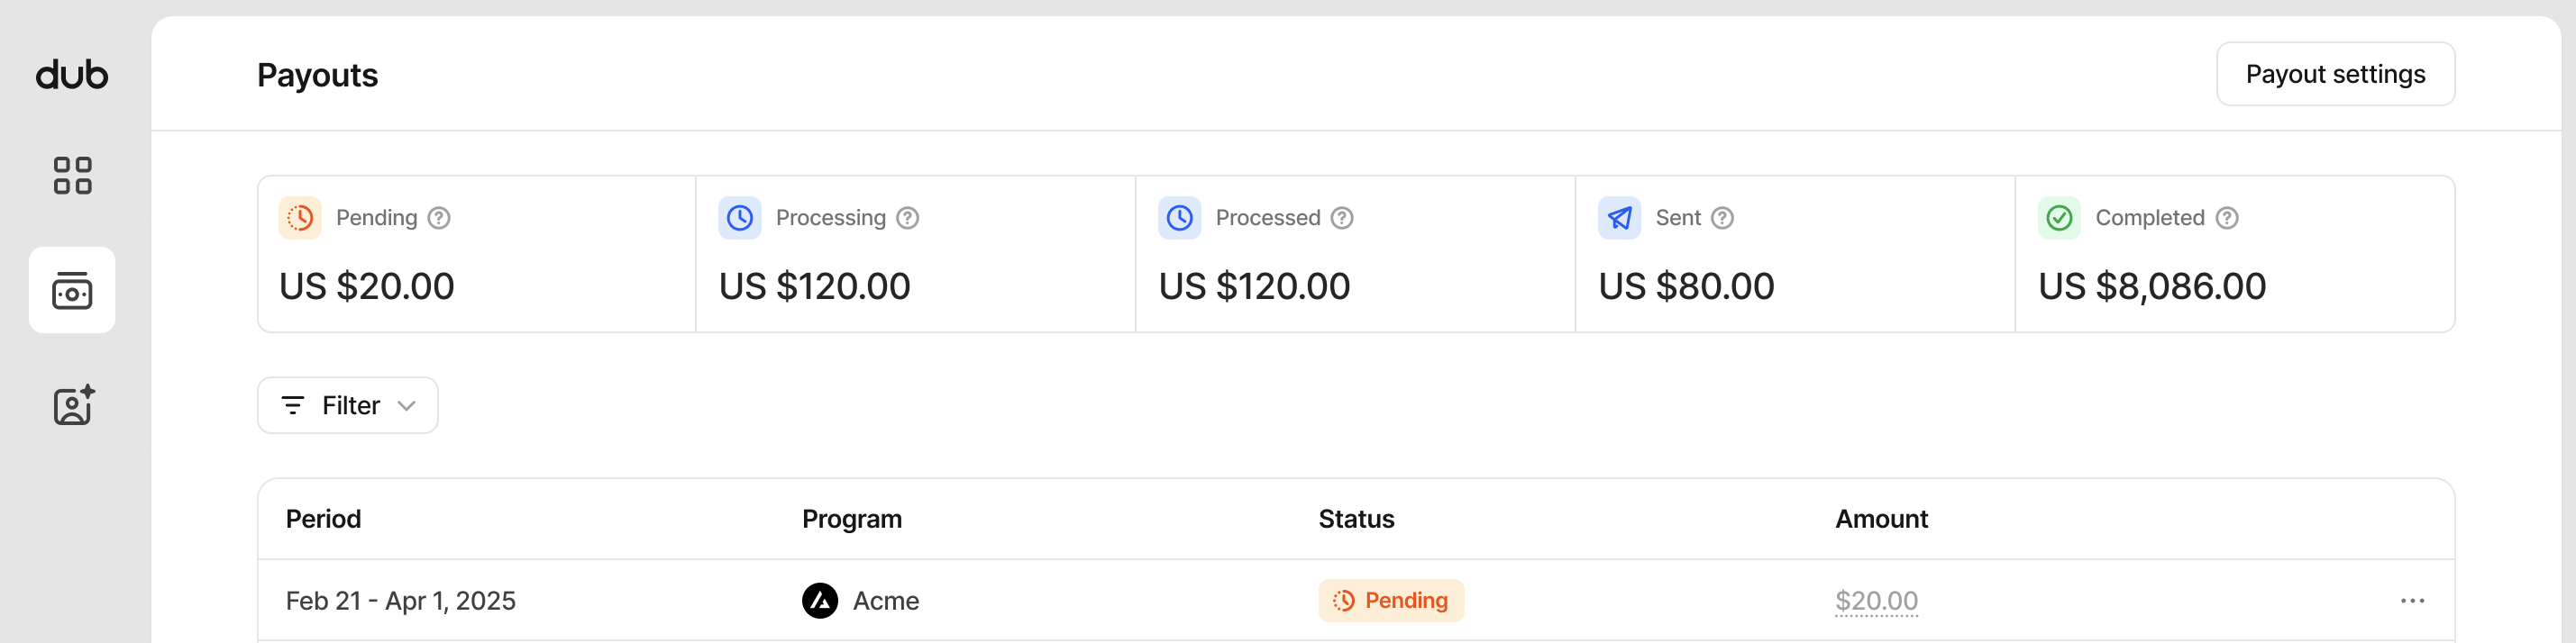Click the $20.00 amount in table row
This screenshot has height=643, width=2576.
coord(1876,600)
